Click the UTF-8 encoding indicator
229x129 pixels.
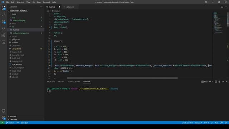[206, 123]
